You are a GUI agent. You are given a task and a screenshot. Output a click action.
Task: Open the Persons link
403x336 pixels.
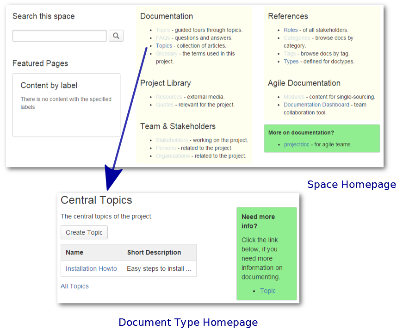tap(166, 148)
